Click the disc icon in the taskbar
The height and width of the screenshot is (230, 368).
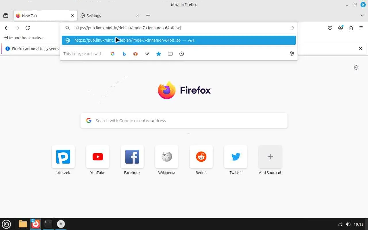61,224
